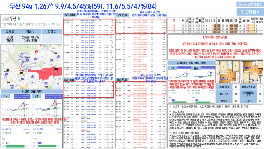Click the #3호선 초초초역세권 hashtag line
Viewport: 264px width, 149px height.
coord(215,44)
